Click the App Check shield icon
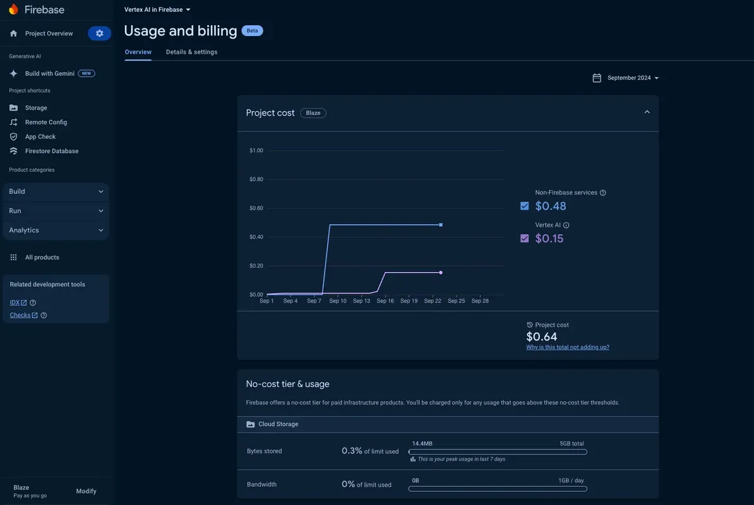 13,136
